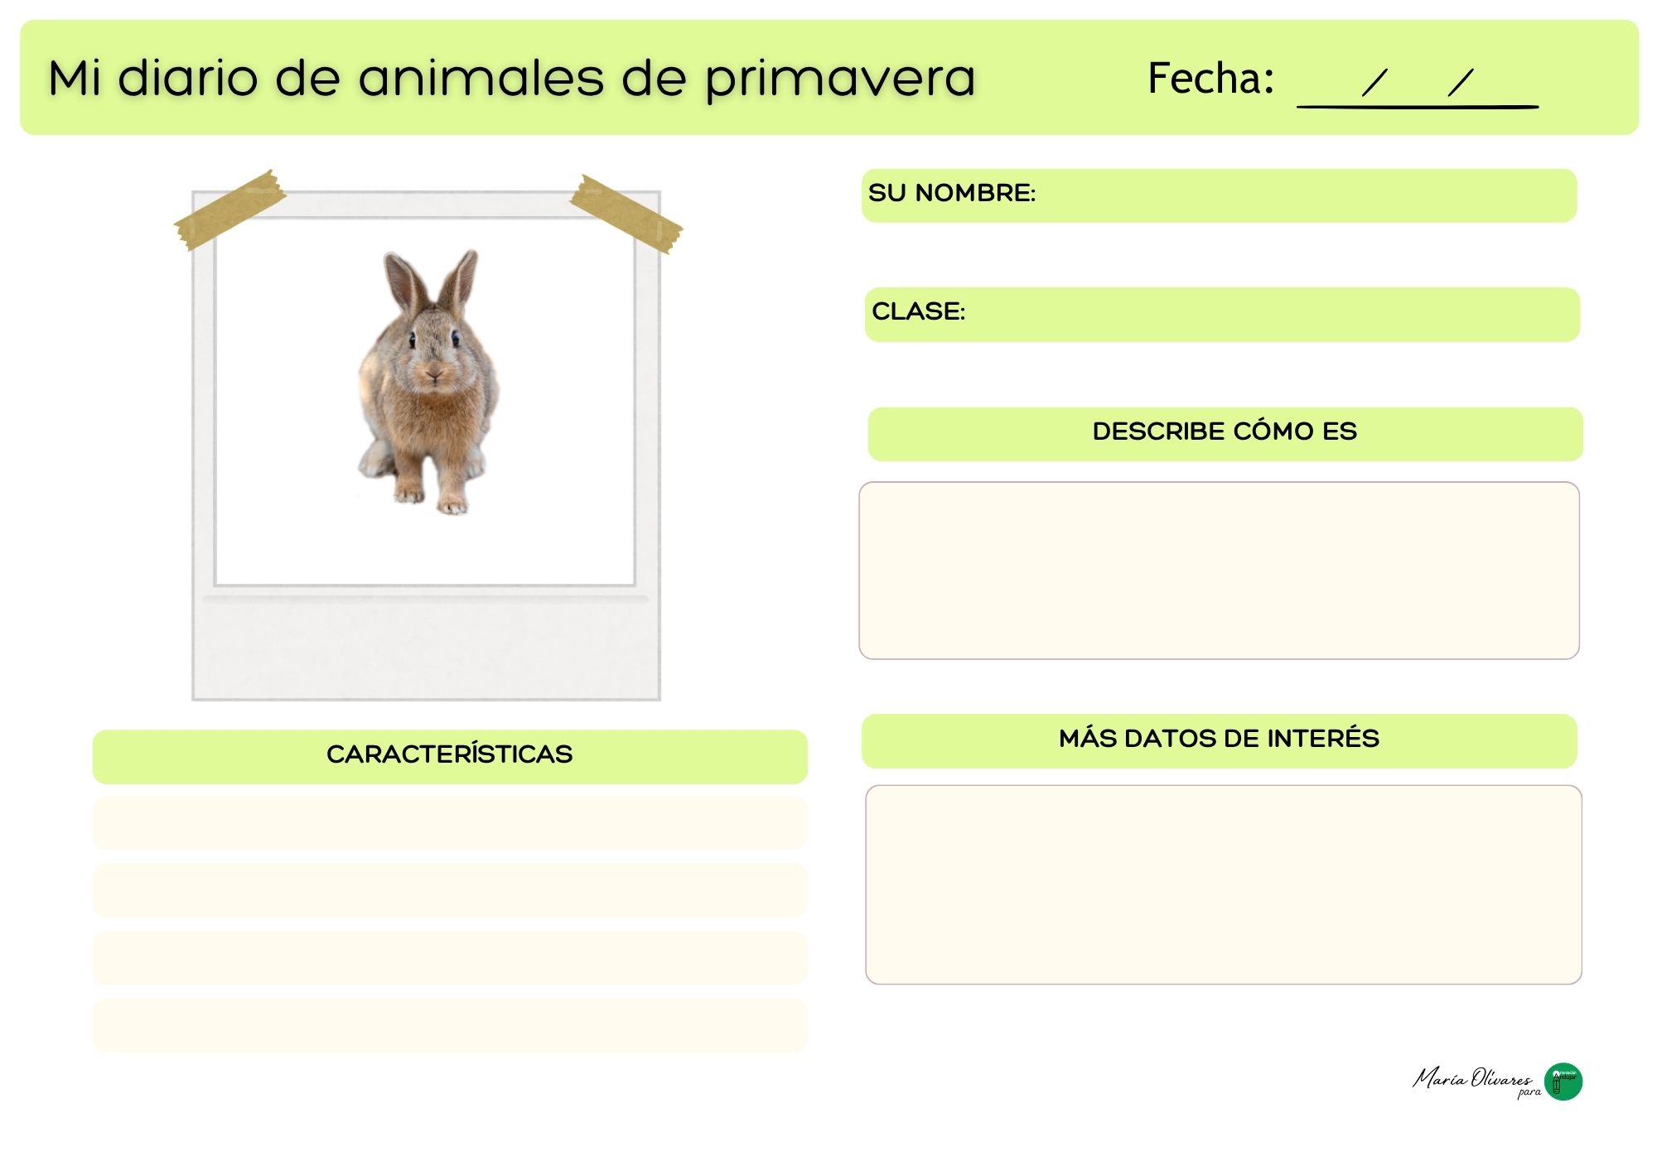Screen dimensions: 1657x1171
Task: Click the third Características line
Action: (x=450, y=958)
